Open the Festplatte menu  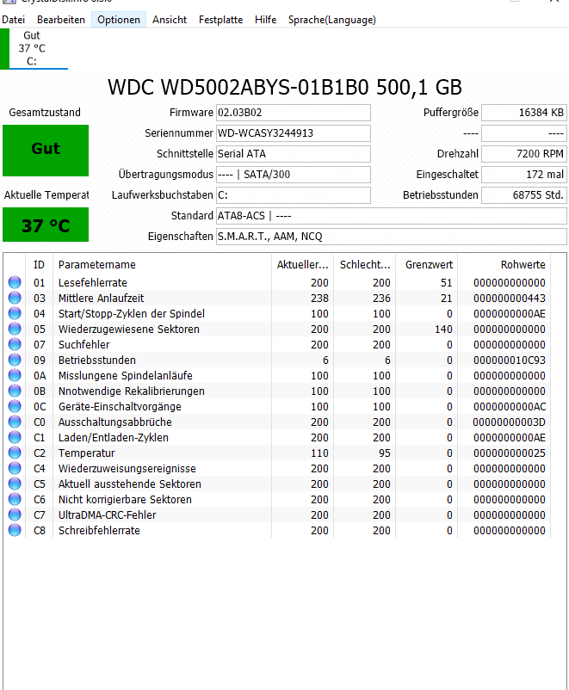click(x=220, y=20)
